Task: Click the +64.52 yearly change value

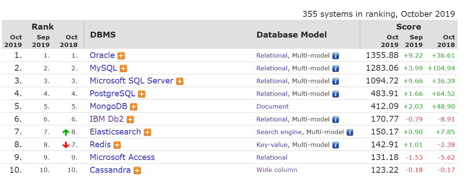Action: click(443, 94)
